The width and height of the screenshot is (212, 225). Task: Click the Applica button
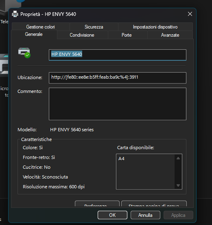[178, 215]
